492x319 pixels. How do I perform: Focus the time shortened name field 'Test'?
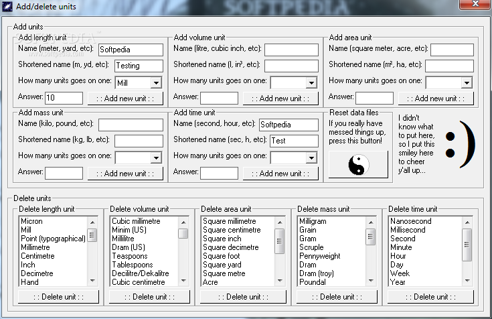point(294,141)
